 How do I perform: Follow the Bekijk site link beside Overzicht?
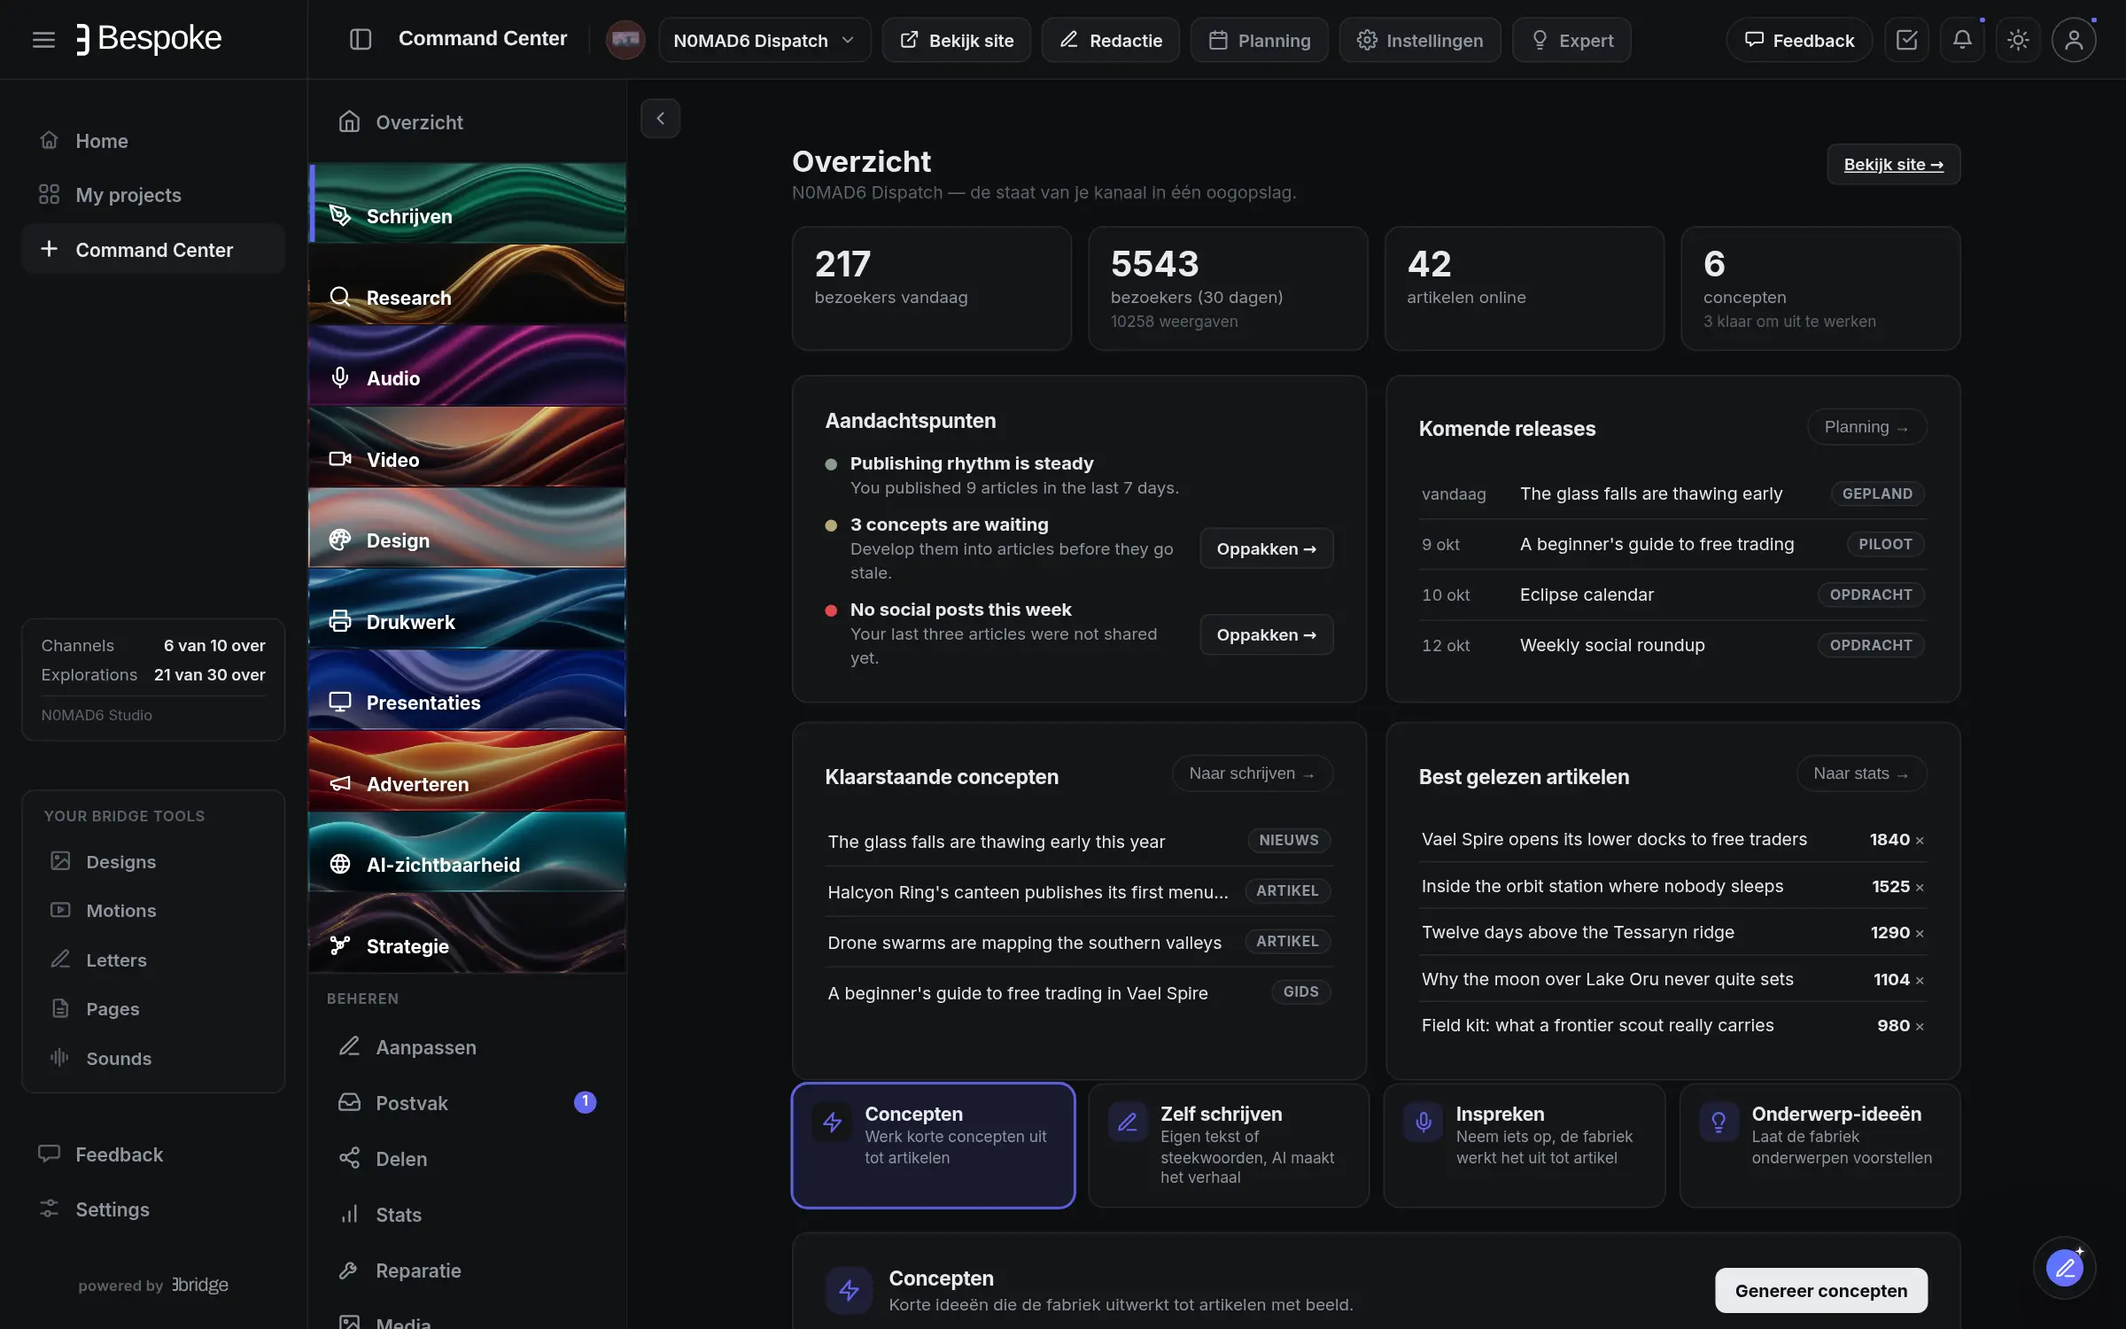pyautogui.click(x=1893, y=164)
